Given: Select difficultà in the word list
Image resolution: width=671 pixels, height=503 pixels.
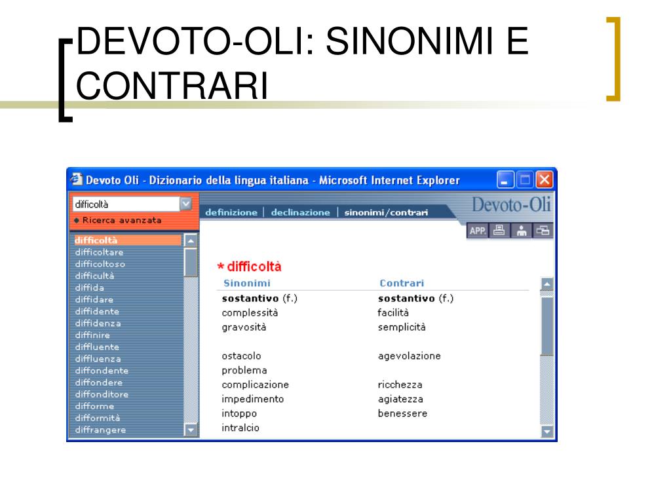Looking at the screenshot, I should click(94, 276).
